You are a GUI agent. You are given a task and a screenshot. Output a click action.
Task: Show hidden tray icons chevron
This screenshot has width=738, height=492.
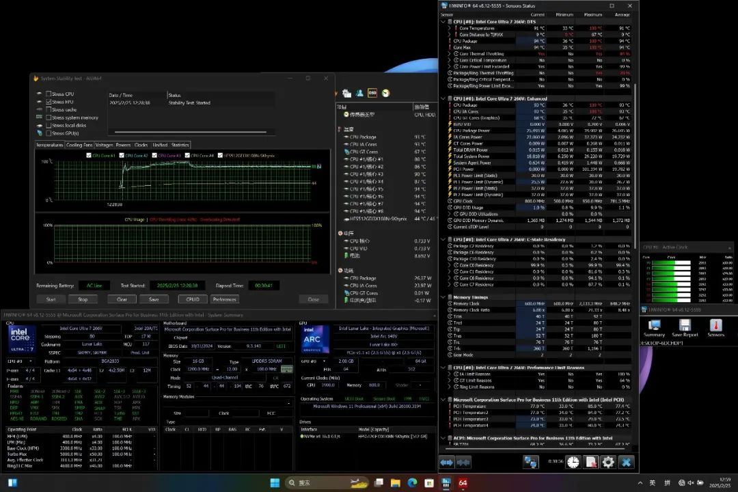coord(640,482)
